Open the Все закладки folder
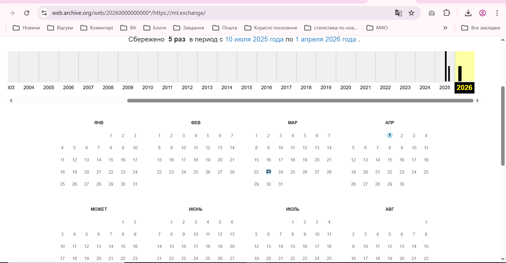 (481, 28)
